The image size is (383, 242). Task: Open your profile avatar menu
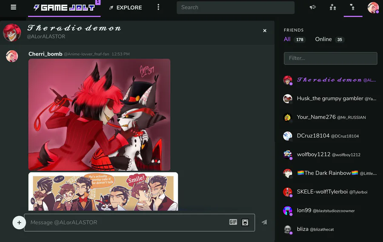click(x=373, y=8)
